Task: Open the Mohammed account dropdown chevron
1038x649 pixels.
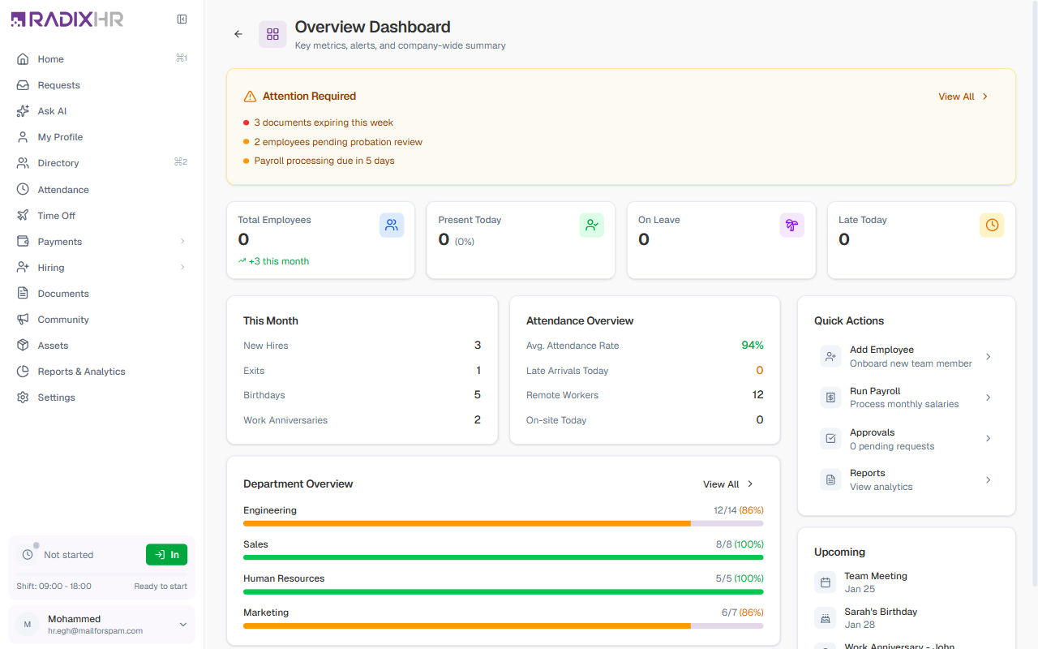Action: click(183, 625)
